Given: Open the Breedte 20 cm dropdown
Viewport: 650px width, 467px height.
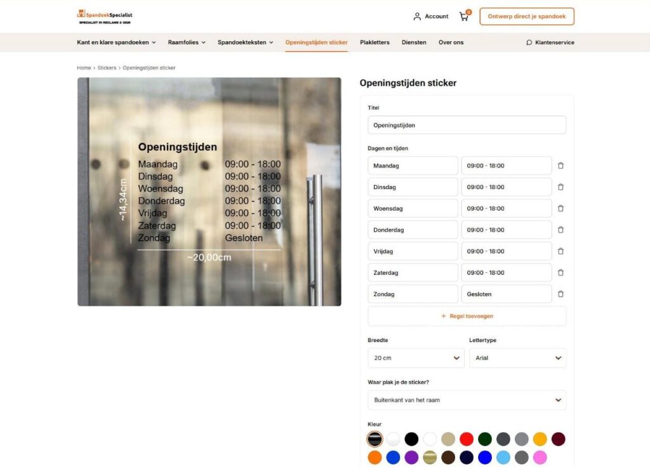Looking at the screenshot, I should coord(416,358).
